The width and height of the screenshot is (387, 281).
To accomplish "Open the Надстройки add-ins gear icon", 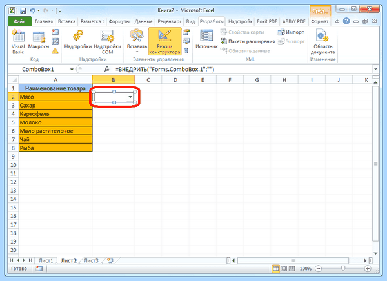I will [78, 40].
